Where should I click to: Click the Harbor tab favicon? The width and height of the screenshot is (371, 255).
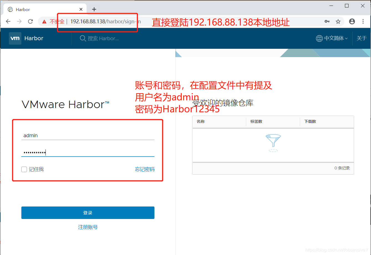click(x=10, y=9)
